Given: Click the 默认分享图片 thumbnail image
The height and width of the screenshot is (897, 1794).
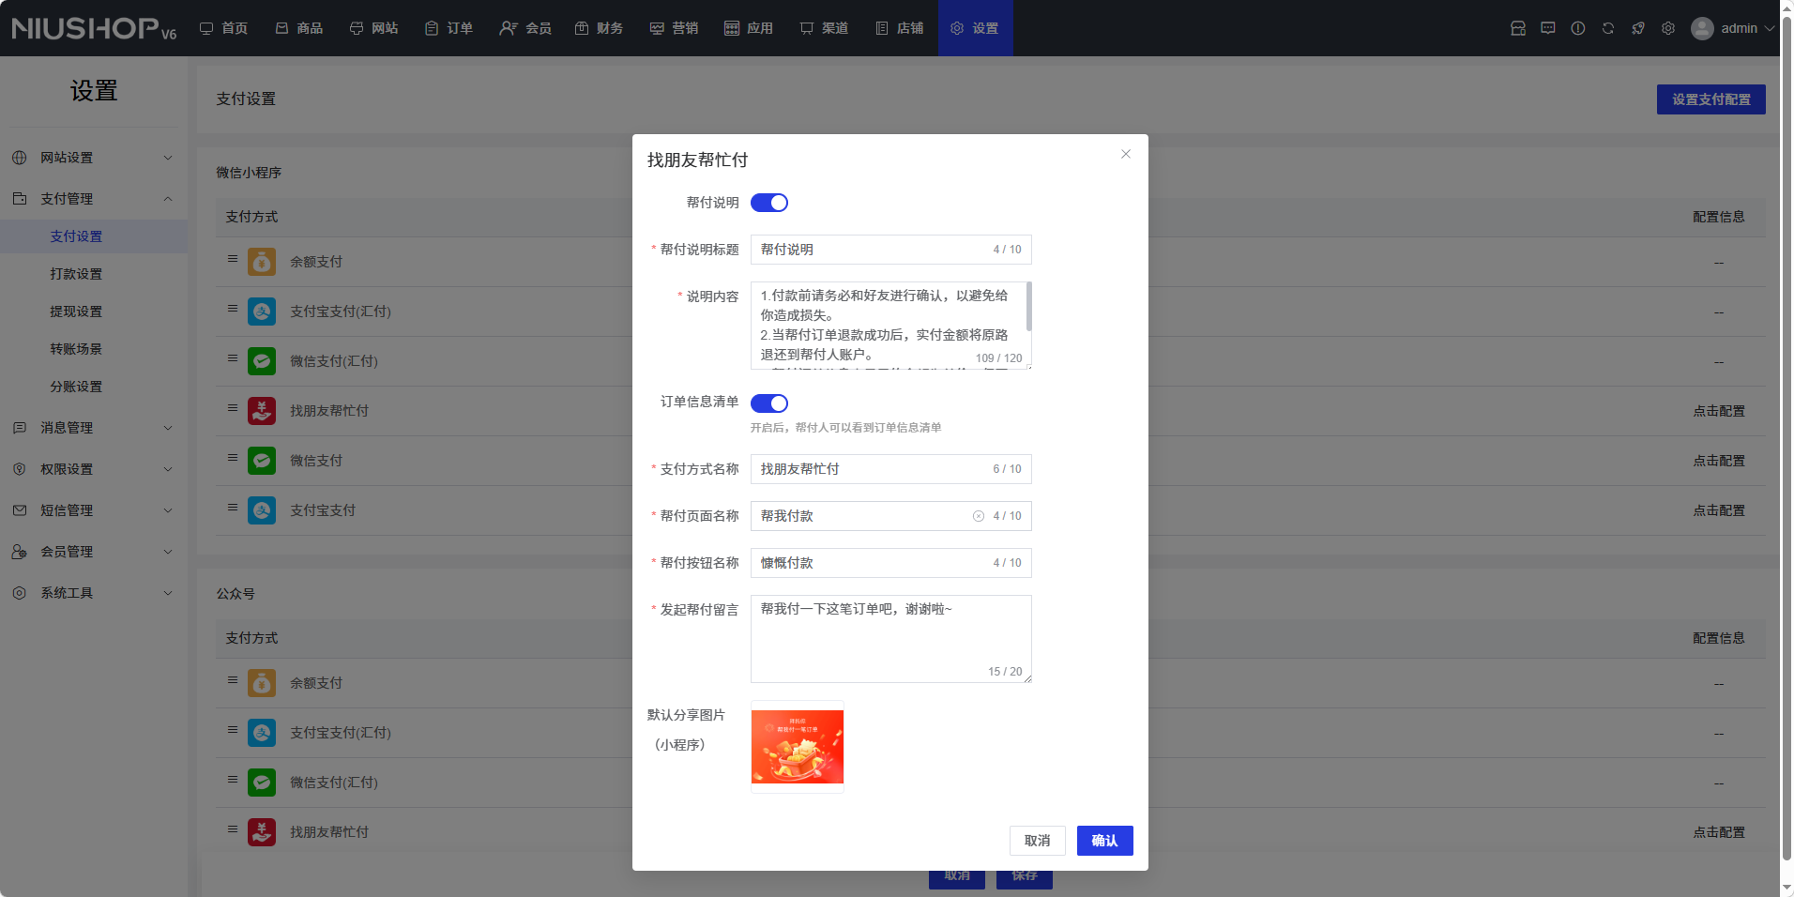Looking at the screenshot, I should (x=797, y=747).
